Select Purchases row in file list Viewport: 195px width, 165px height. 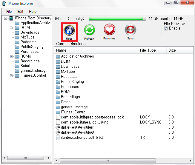(124, 87)
